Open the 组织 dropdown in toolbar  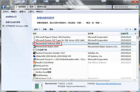[37, 29]
